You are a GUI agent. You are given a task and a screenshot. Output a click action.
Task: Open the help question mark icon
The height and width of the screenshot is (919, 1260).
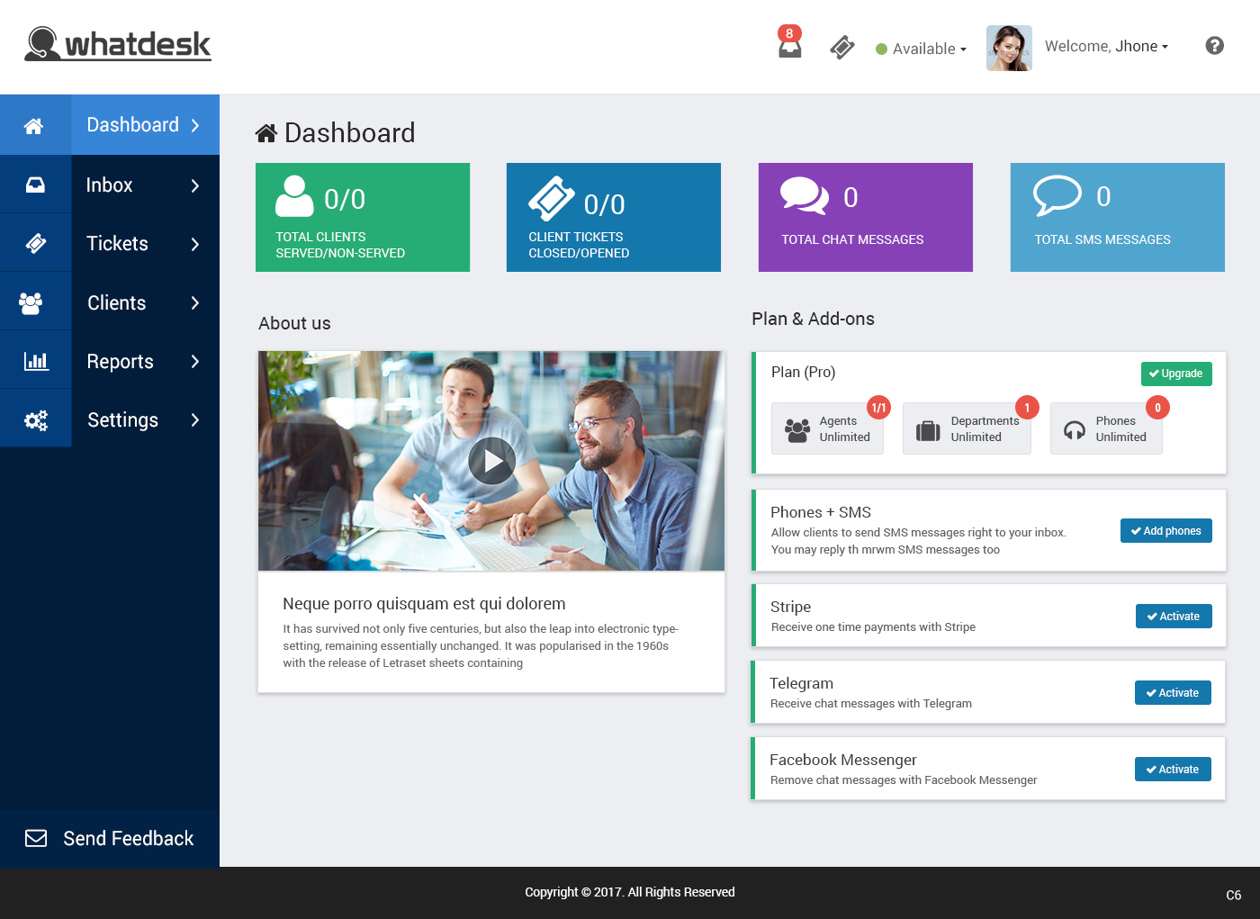coord(1214,45)
